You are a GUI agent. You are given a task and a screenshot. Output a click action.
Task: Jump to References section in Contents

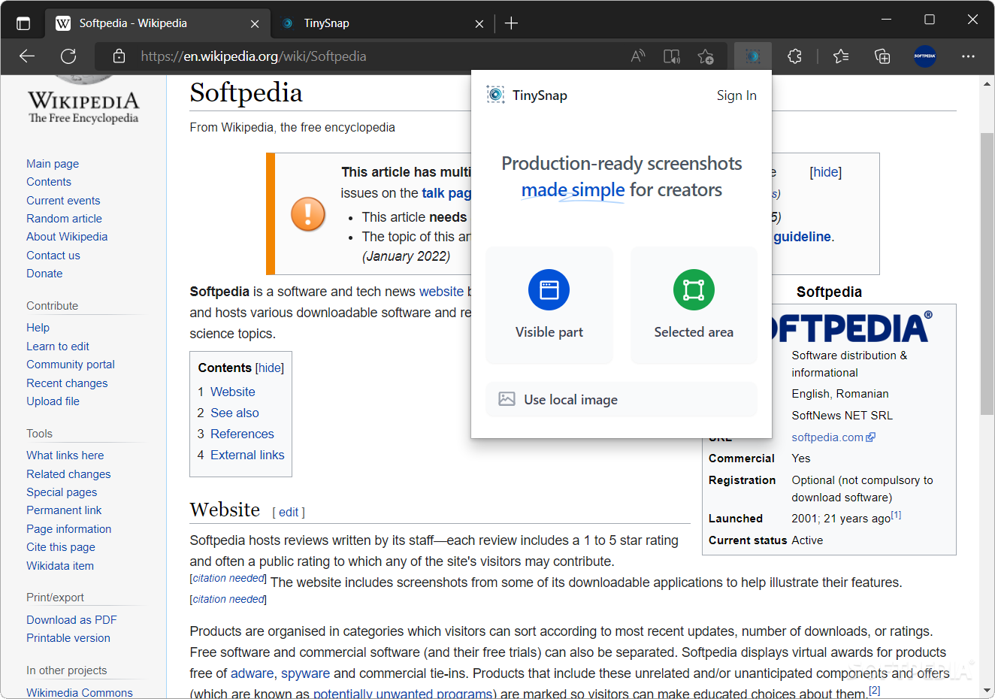click(x=242, y=434)
